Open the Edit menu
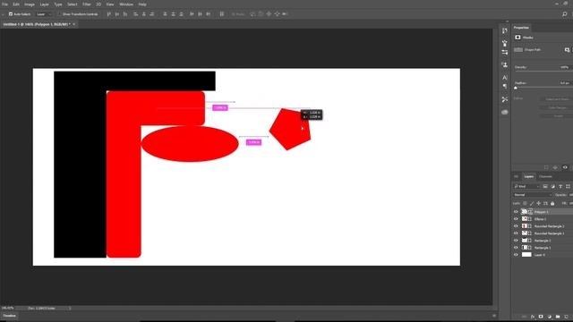 [16, 4]
